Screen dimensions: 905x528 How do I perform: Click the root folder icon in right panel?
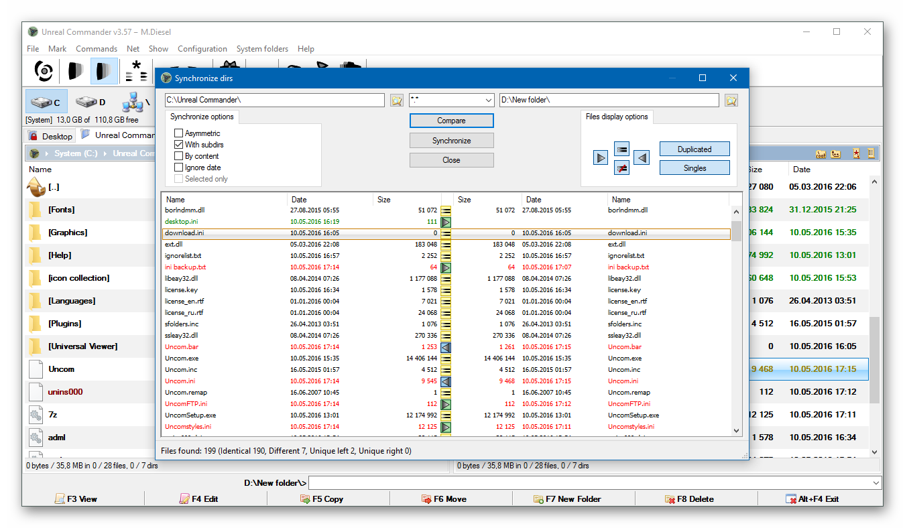[821, 153]
